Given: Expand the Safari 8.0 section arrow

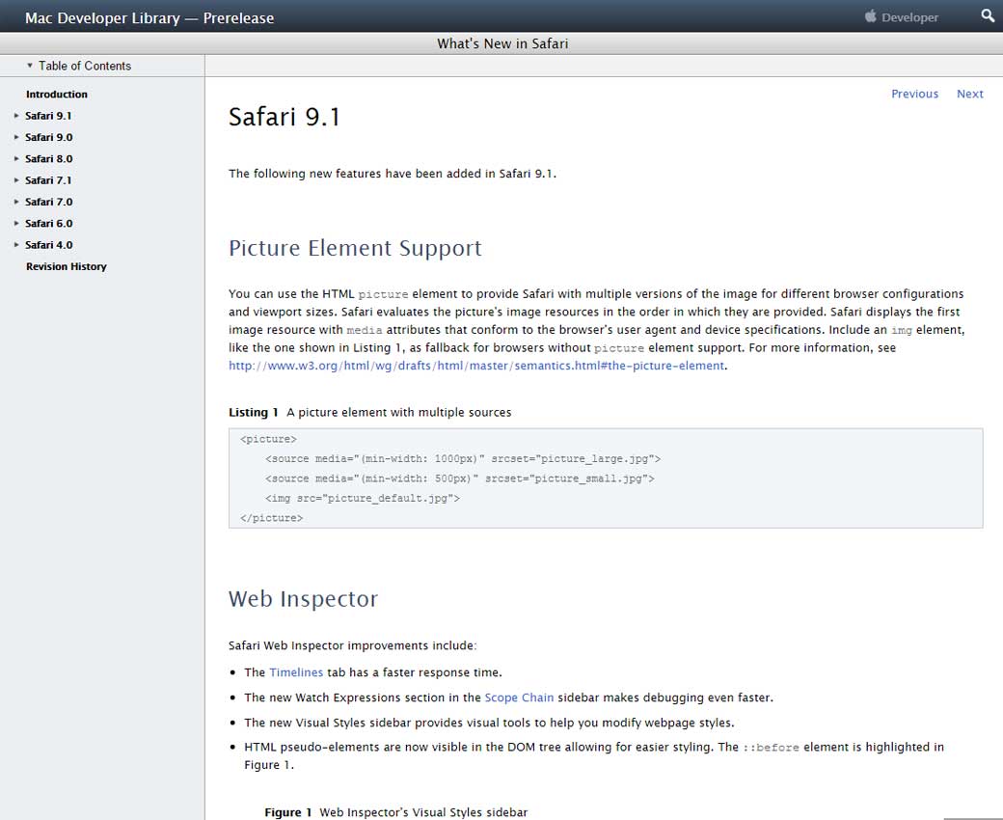Looking at the screenshot, I should tap(16, 159).
